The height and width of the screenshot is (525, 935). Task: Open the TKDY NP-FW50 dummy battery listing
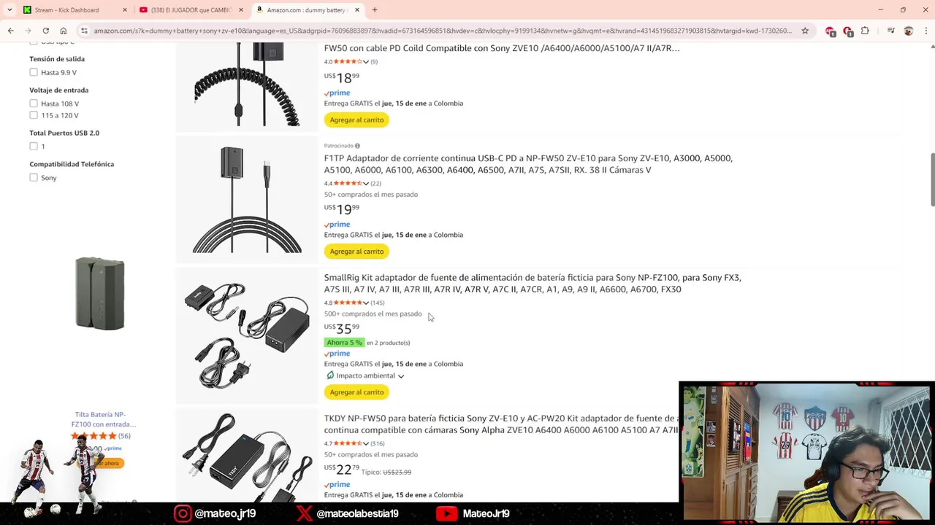501,424
